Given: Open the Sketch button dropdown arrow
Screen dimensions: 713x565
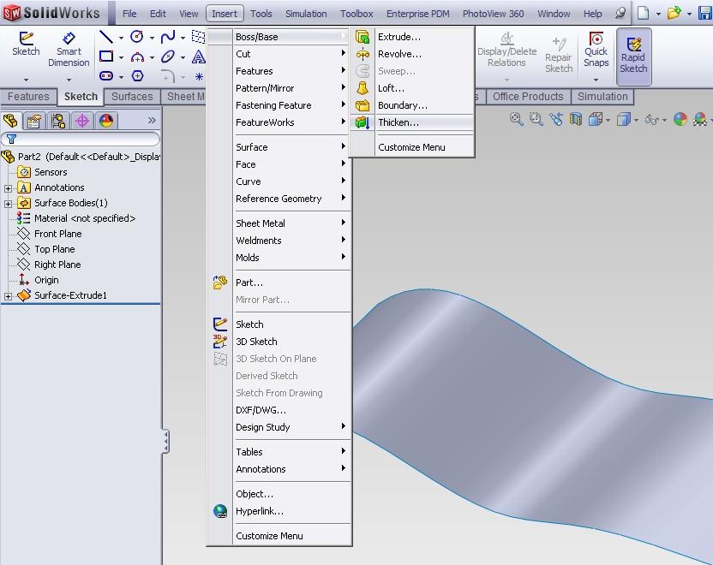Looking at the screenshot, I should tap(26, 80).
